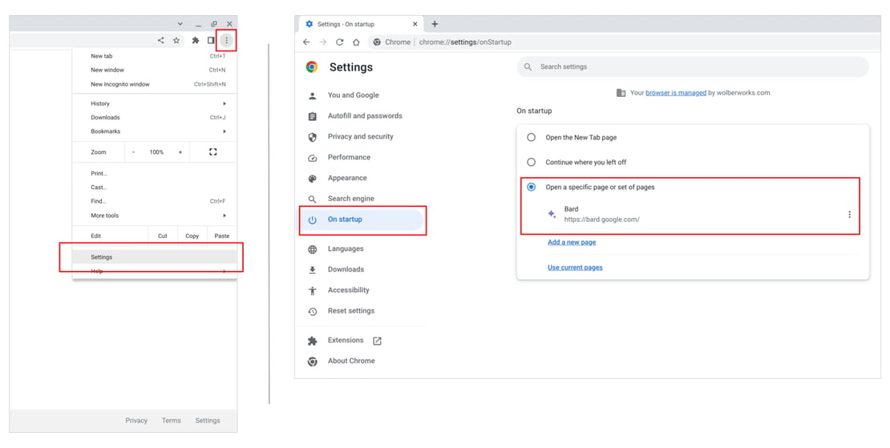Click the Privacy footer link

tap(136, 420)
